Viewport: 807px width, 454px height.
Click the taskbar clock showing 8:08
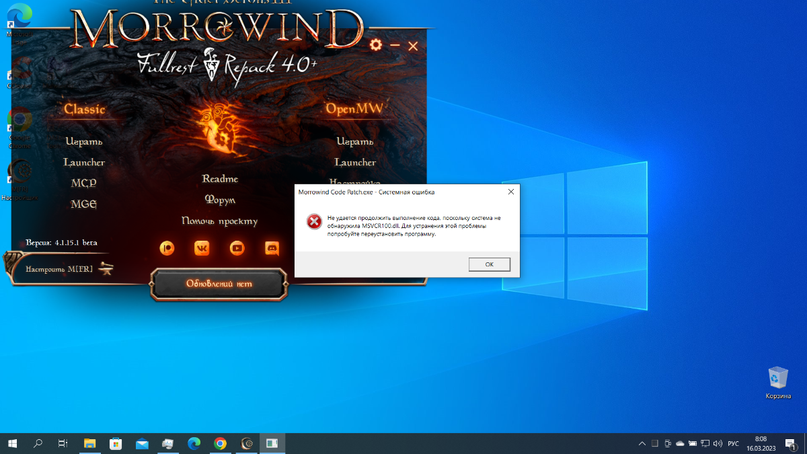761,444
